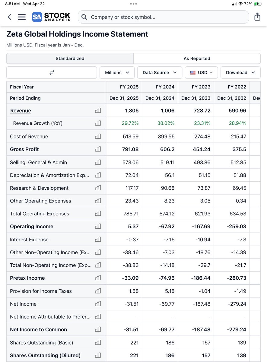Select the Gross Profit row label
Image resolution: width=267 pixels, height=362 pixels.
[24, 149]
